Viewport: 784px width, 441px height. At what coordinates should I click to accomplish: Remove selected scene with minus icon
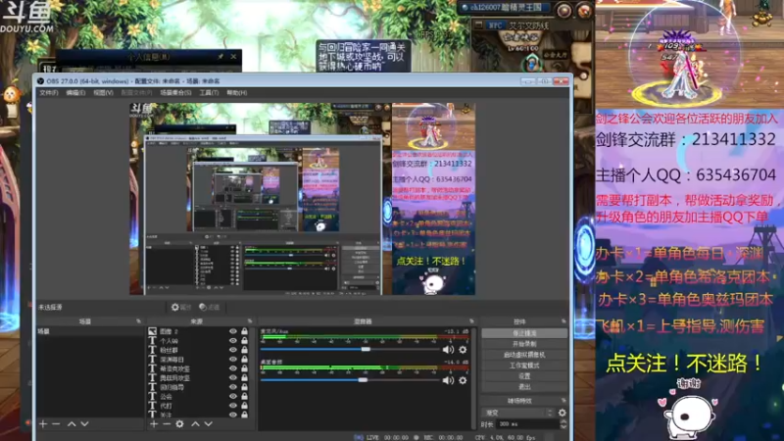click(56, 424)
